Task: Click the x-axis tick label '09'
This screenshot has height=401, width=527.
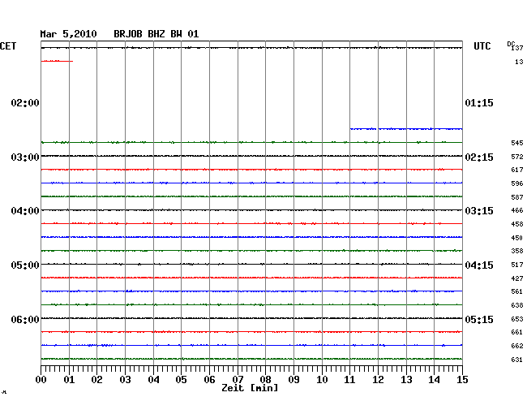Action: point(293,380)
